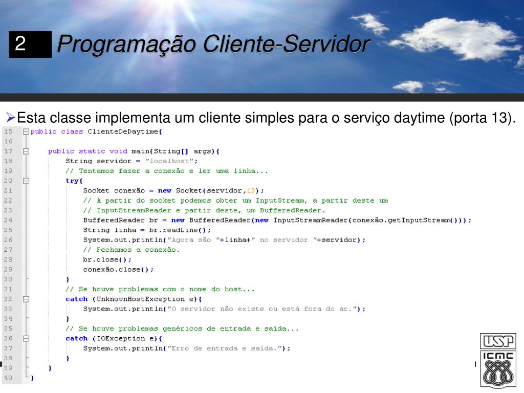The height and width of the screenshot is (393, 524).
Task: Collapse the ClienteDeDaytime class fold marker
Action: (x=26, y=132)
